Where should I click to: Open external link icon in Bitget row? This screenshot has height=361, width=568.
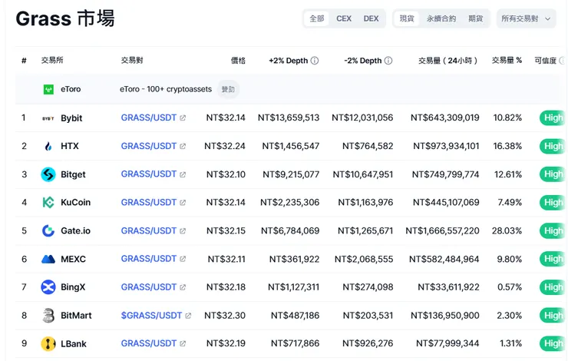click(183, 174)
